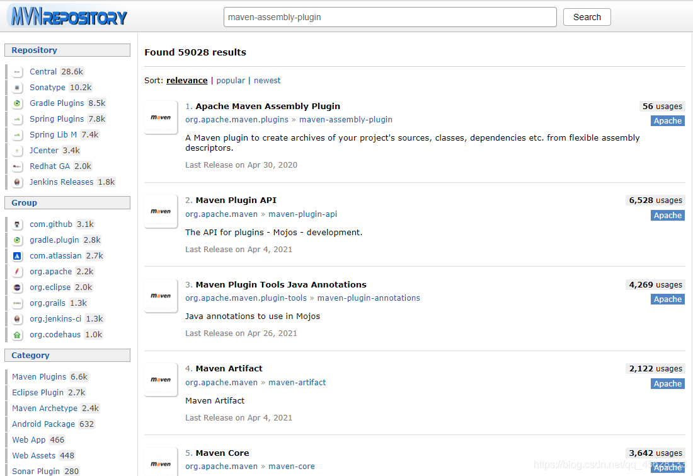Filter by com.github group link
The width and height of the screenshot is (693, 476).
[x=51, y=224]
